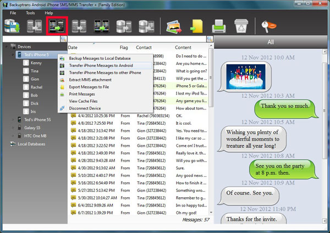This screenshot has height=233, width=330.
Task: Click the Devices computer icon in tree
Action: (13, 47)
